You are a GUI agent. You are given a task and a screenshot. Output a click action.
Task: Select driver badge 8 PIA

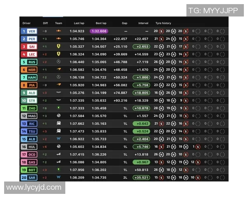(x=29, y=85)
